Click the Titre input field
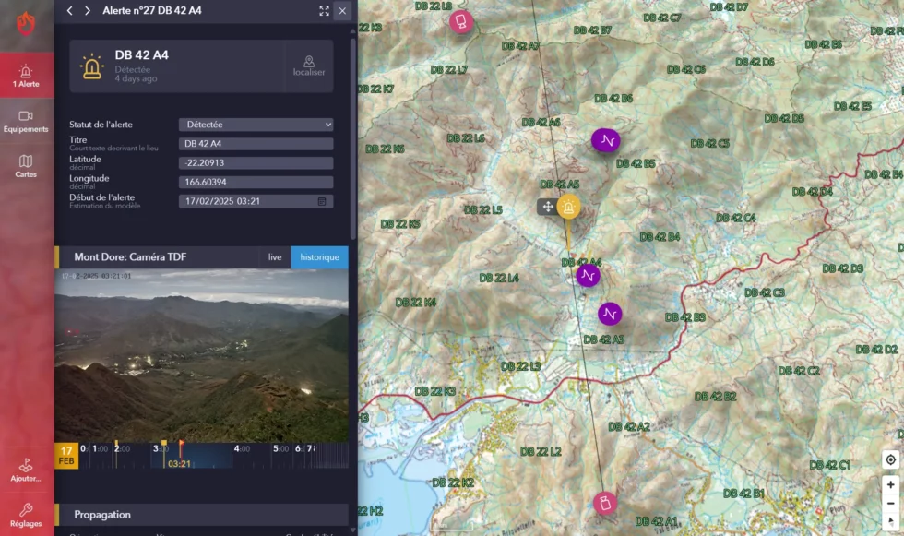Viewport: 904px width, 536px height. point(256,144)
